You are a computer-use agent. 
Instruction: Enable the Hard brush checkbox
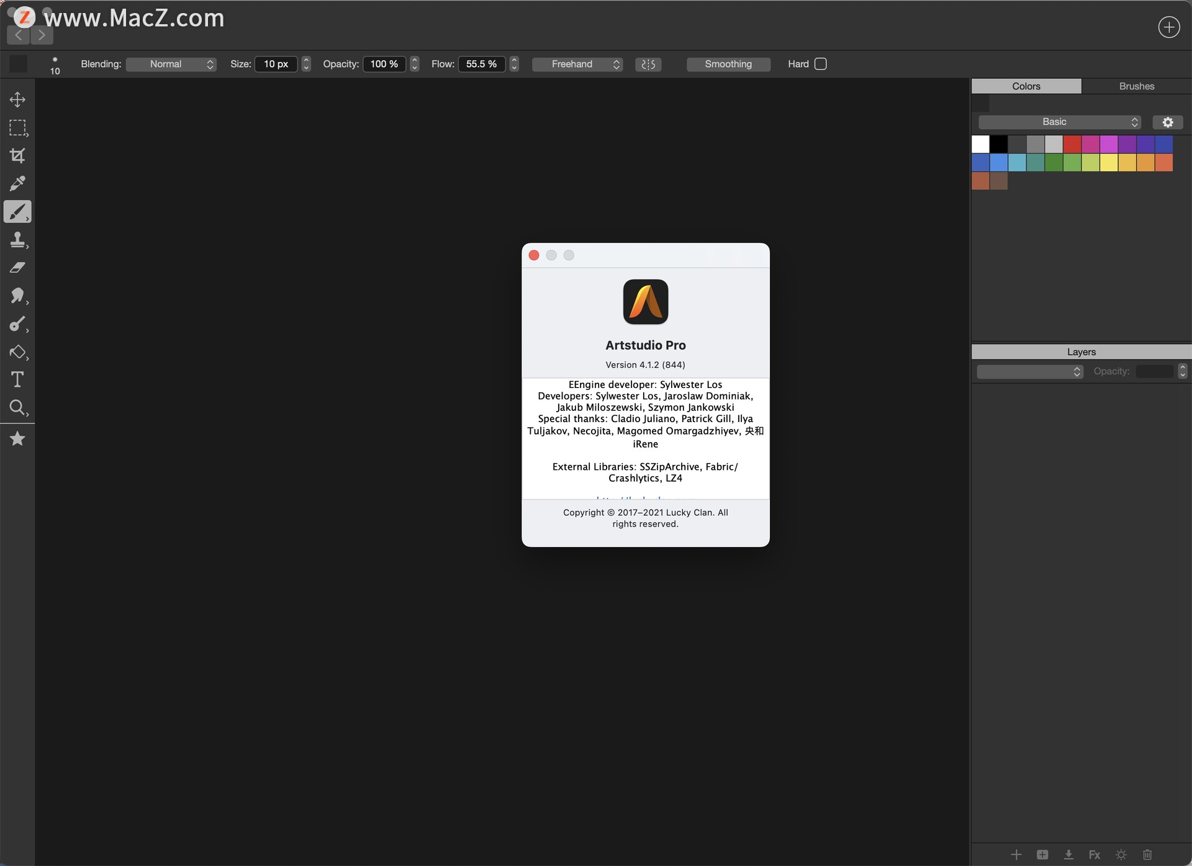820,64
